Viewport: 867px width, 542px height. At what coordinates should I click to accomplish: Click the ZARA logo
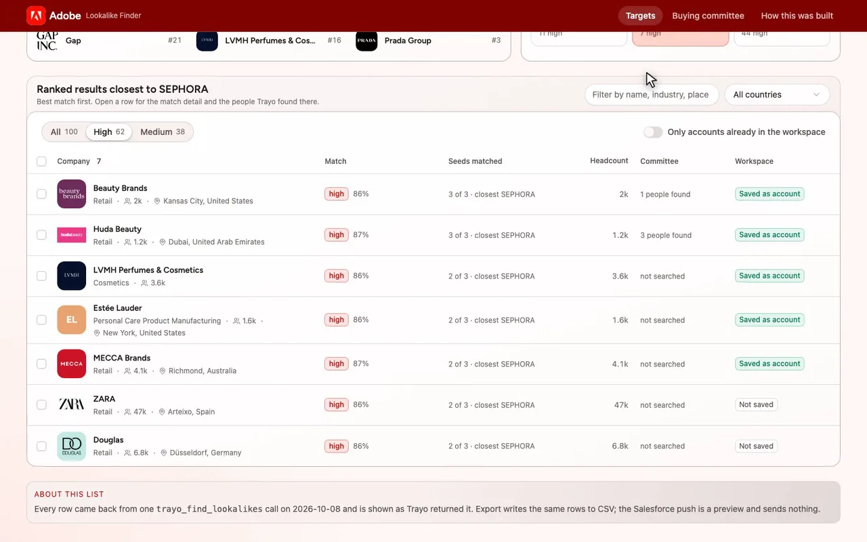click(x=71, y=404)
